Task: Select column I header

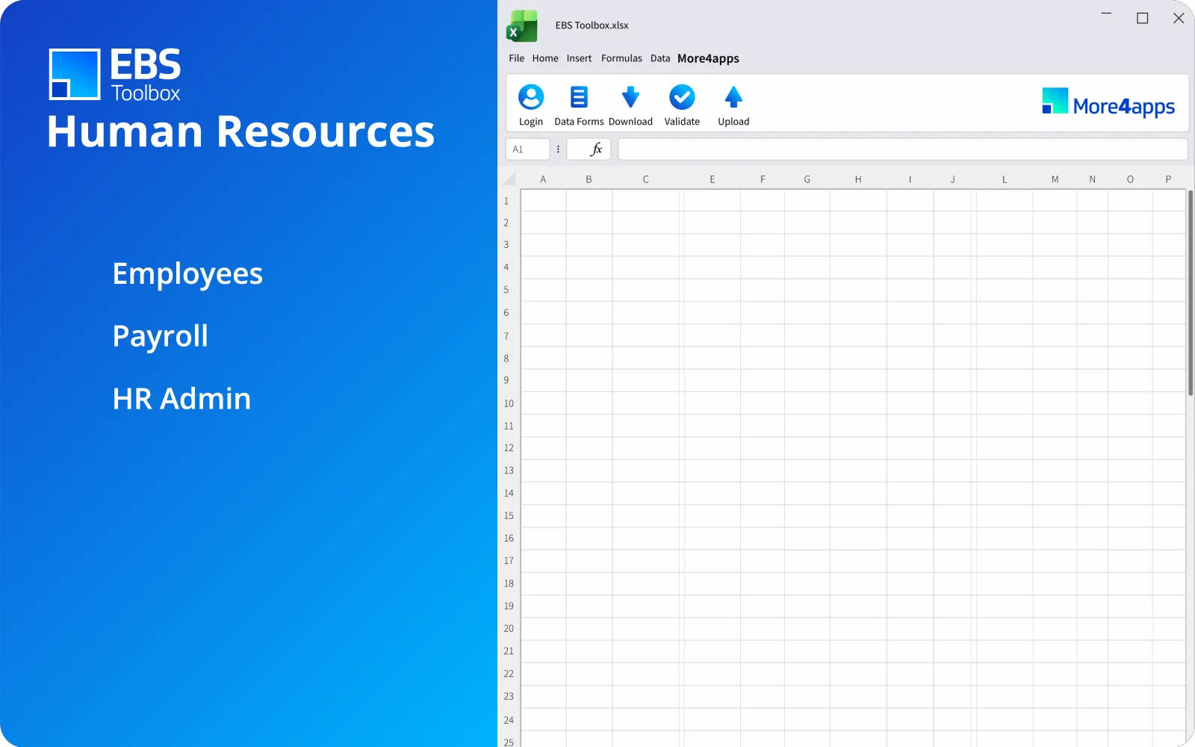Action: click(910, 179)
